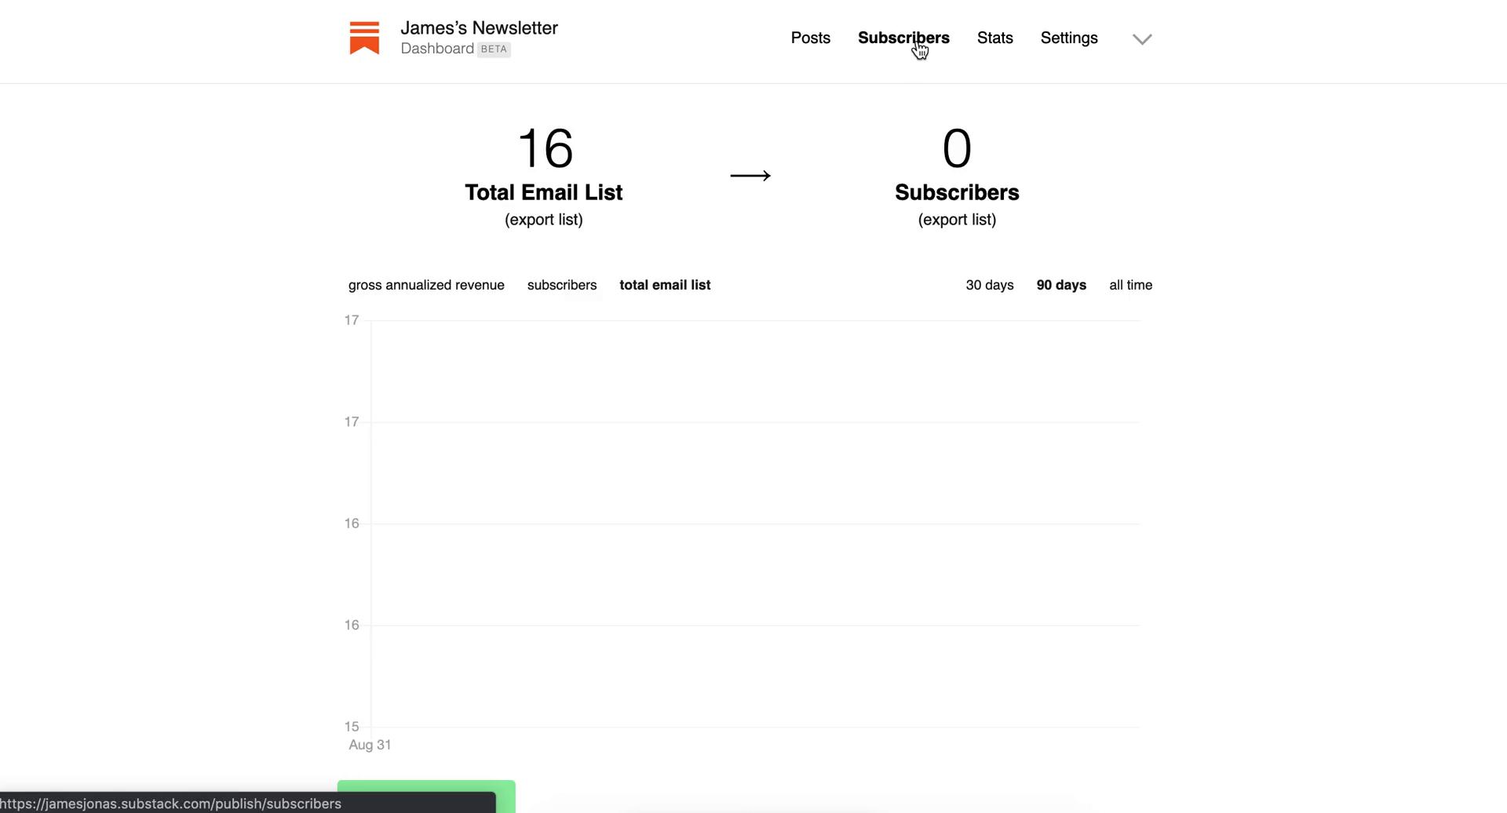Click the James's Newsletter title
Image resolution: width=1507 pixels, height=813 pixels.
[x=479, y=28]
